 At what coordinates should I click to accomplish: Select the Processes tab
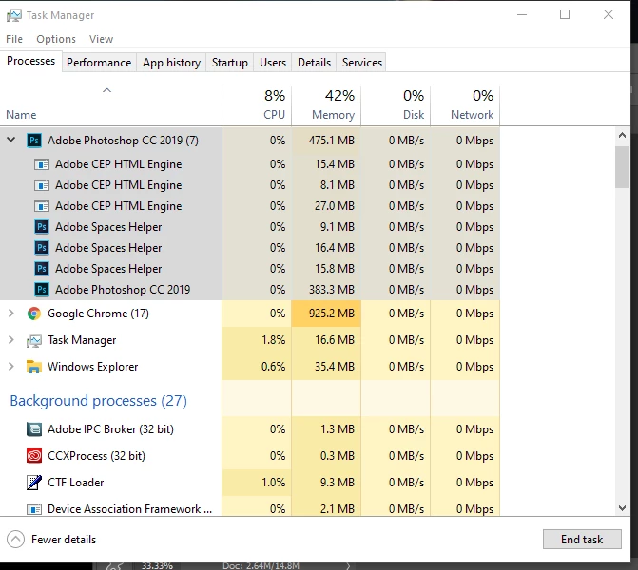[31, 61]
